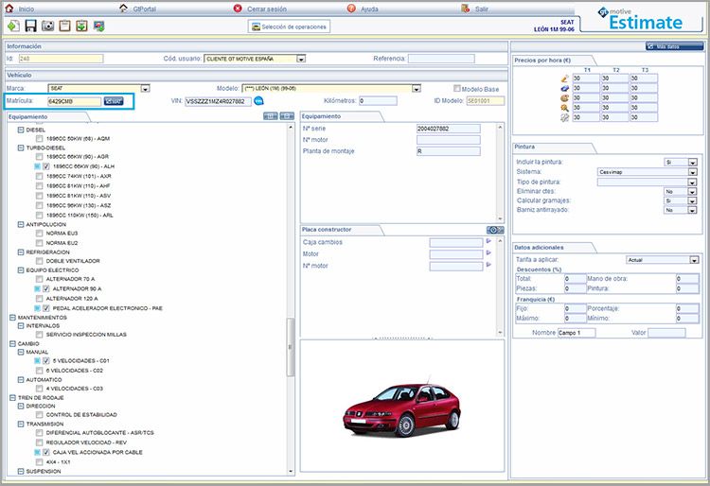Click blue icon beside 1896CC 66KW (90) - ALH
The height and width of the screenshot is (486, 710).
pos(38,166)
